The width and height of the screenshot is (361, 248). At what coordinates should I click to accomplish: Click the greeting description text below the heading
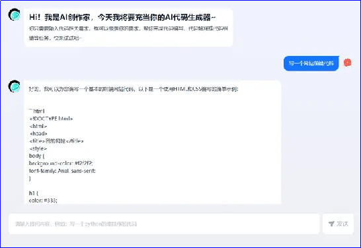coord(128,33)
